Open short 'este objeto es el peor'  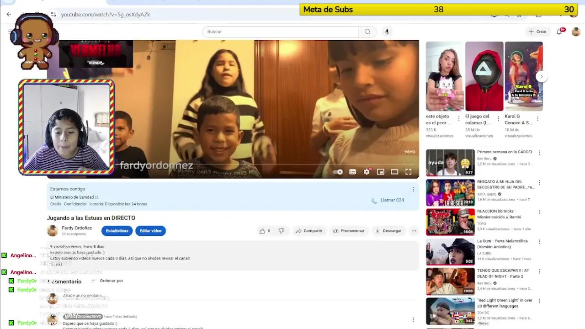pyautogui.click(x=445, y=76)
